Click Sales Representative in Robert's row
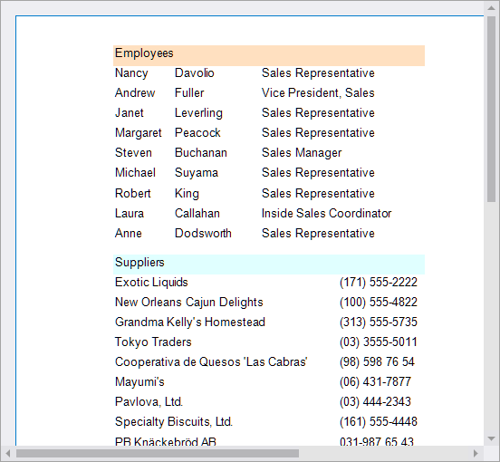 click(318, 194)
